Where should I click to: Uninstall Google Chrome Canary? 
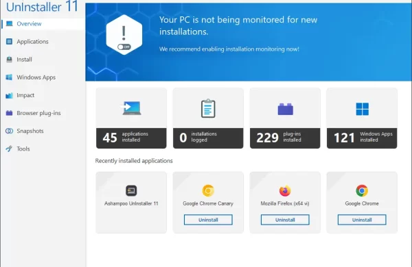pyautogui.click(x=208, y=220)
